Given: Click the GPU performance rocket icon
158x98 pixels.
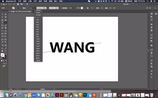Looking at the screenshot, I should click(x=27, y=4).
